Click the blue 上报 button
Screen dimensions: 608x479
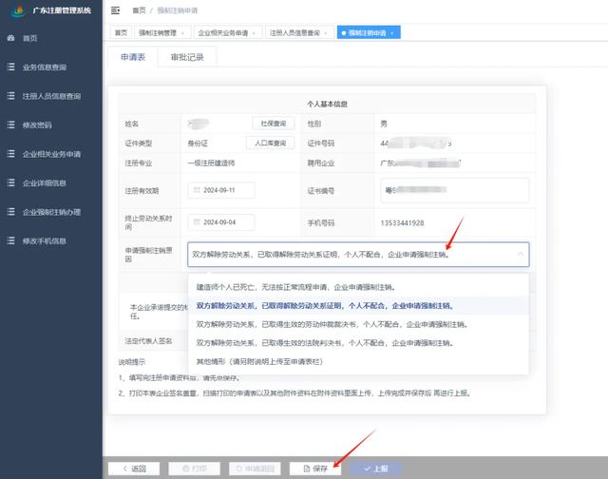[375, 469]
